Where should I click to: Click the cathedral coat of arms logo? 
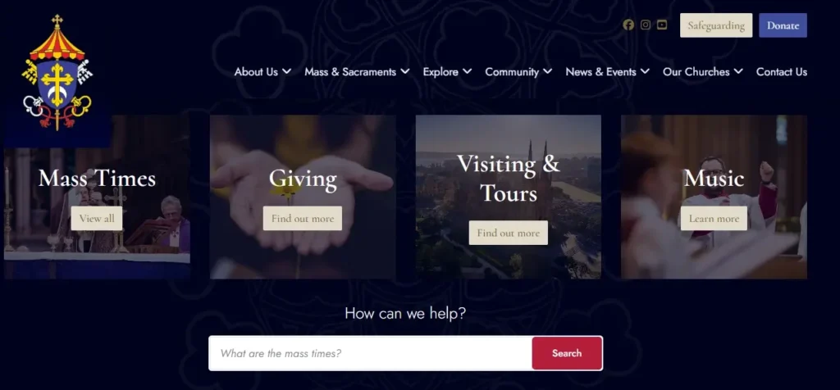pyautogui.click(x=57, y=72)
